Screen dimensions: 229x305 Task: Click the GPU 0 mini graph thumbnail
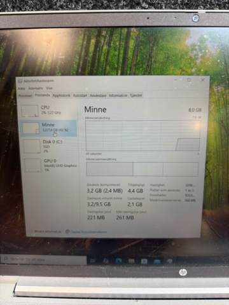click(33, 165)
